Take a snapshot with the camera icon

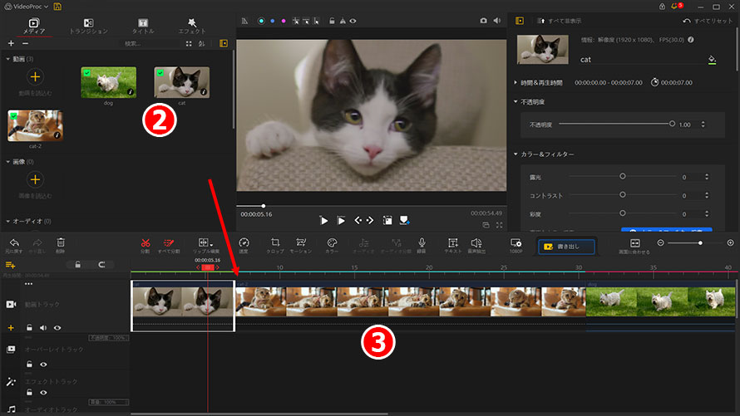coord(484,20)
